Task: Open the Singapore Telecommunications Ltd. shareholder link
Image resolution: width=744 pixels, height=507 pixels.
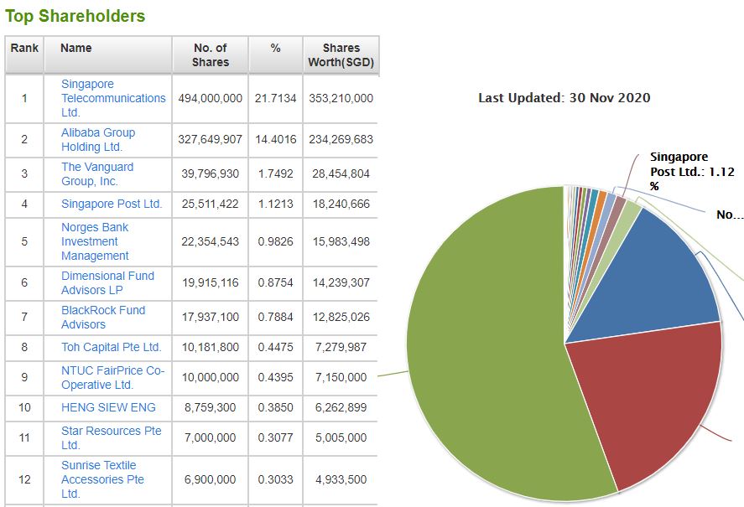Action: pos(112,98)
